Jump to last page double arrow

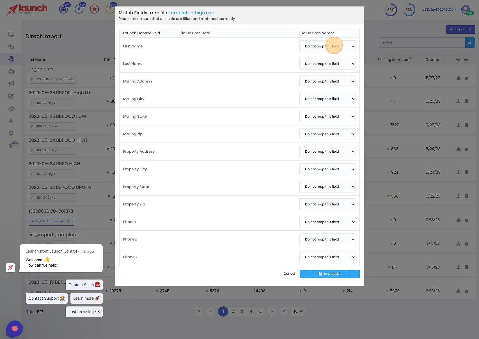pyautogui.click(x=284, y=311)
